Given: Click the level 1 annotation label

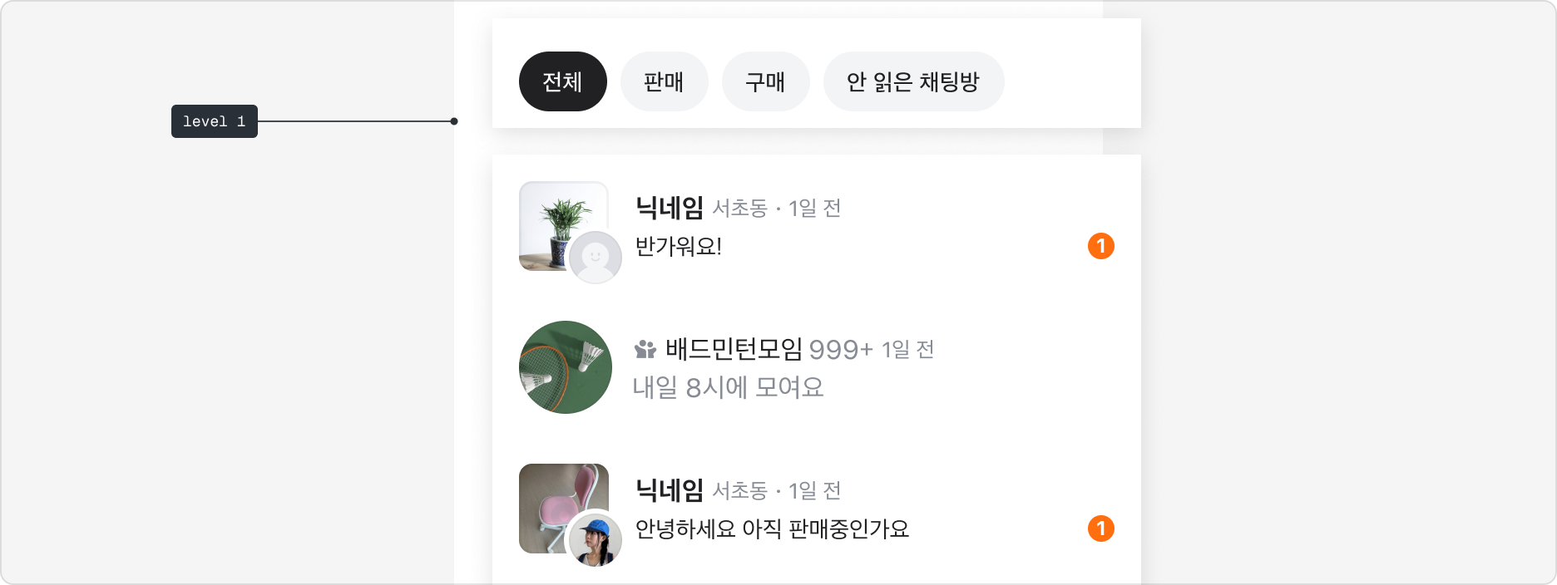Looking at the screenshot, I should point(214,121).
